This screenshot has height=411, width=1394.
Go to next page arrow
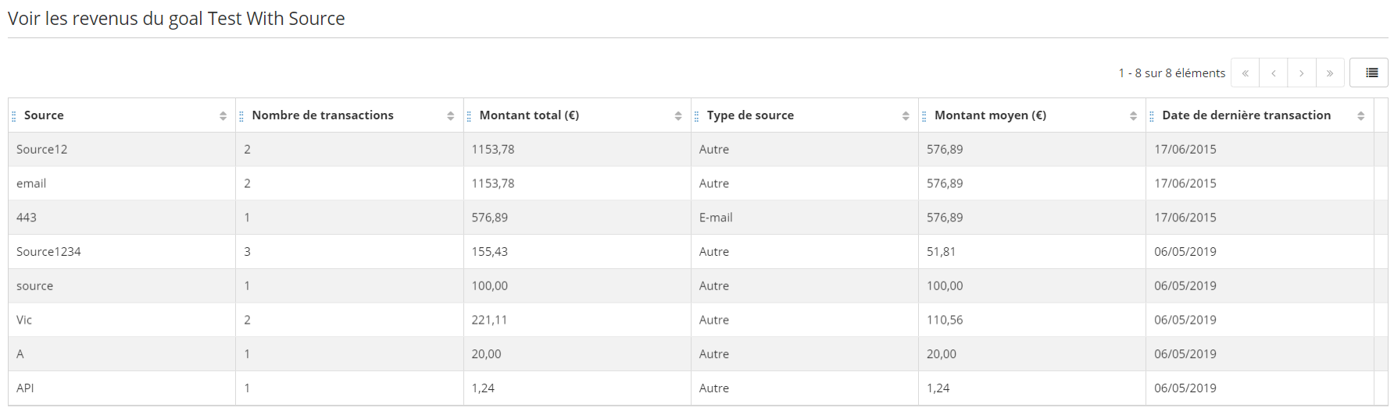pyautogui.click(x=1301, y=73)
